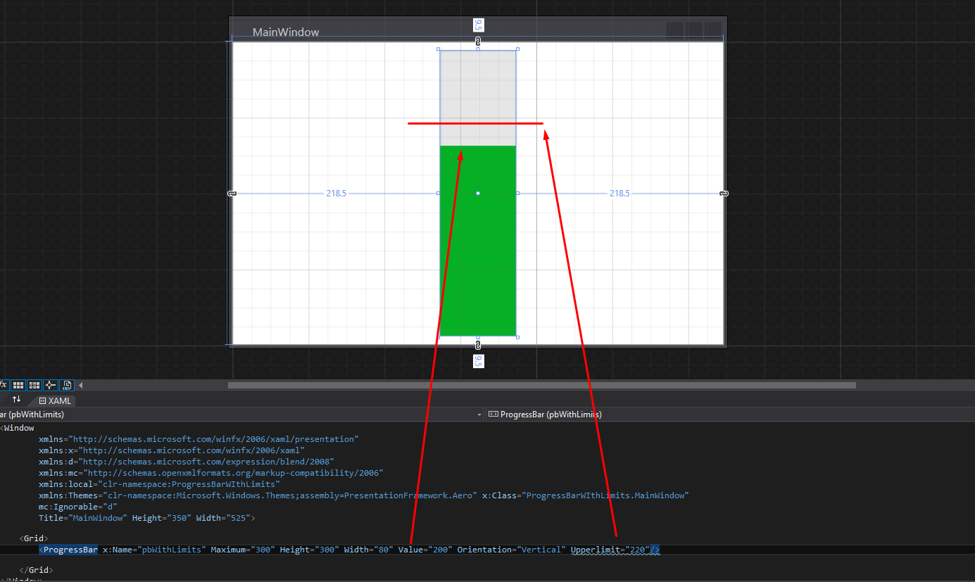Click the snap to snaplines icon

click(50, 385)
